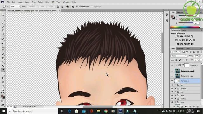
Task: Hide the hair strands layer
Action: pos(172,81)
